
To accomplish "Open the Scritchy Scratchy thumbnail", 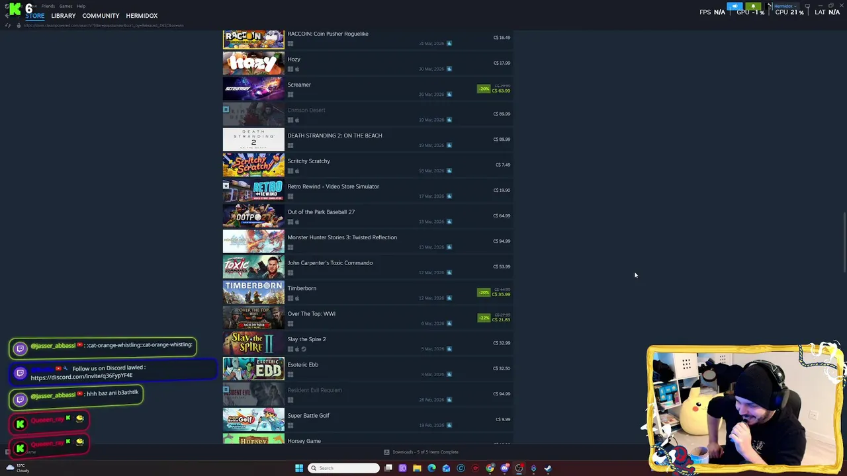I will 253,165.
